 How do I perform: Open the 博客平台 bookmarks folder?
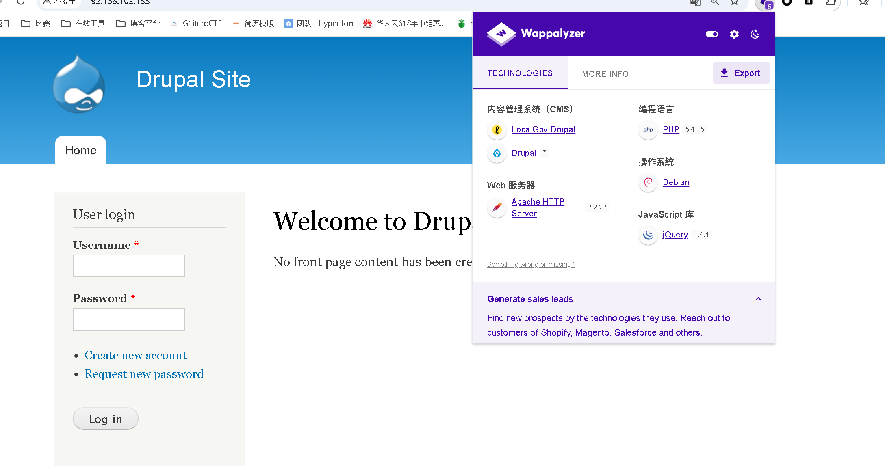pos(138,24)
